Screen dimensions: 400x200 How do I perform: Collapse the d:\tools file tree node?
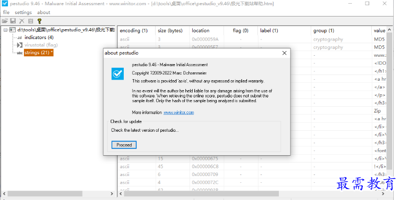tap(5, 30)
